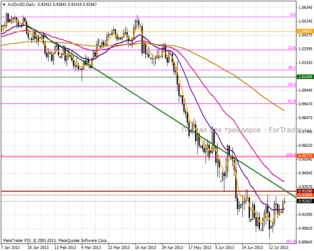Click the 1.01409 green price label
This screenshot has width=314, height=251.
pos(305,77)
